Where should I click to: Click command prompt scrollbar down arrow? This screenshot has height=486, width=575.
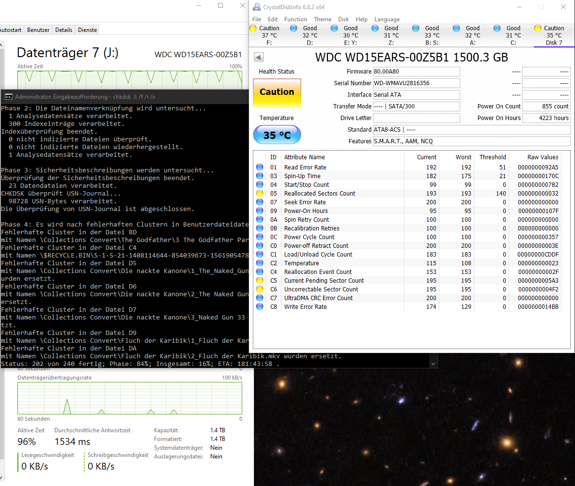(x=433, y=364)
